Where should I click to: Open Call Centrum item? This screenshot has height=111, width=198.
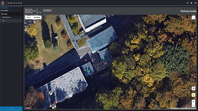click(6, 17)
